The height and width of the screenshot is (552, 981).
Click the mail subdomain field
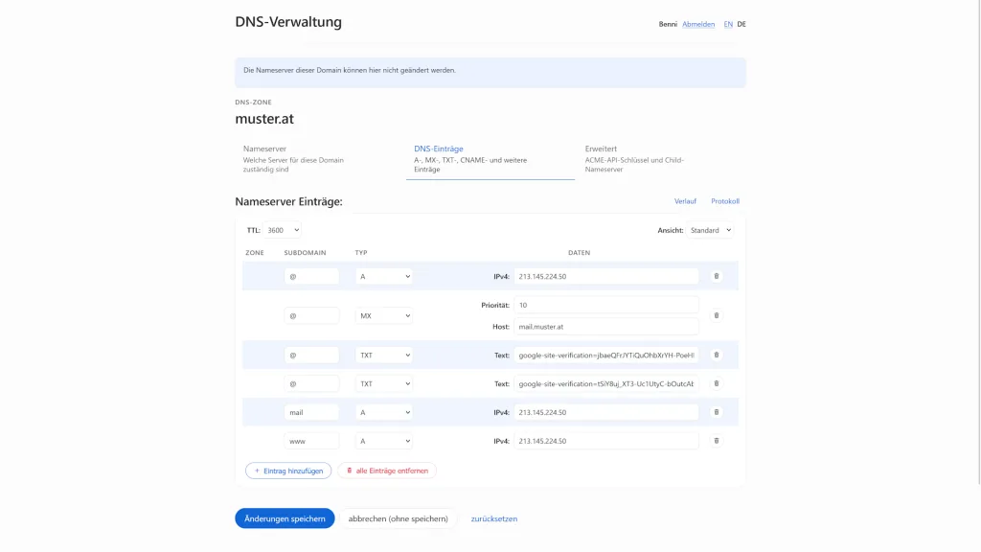pyautogui.click(x=311, y=412)
